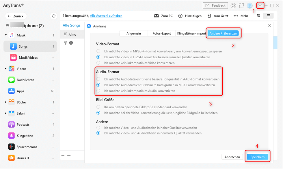Open the Klingeltönen-Import tab

tap(191, 33)
